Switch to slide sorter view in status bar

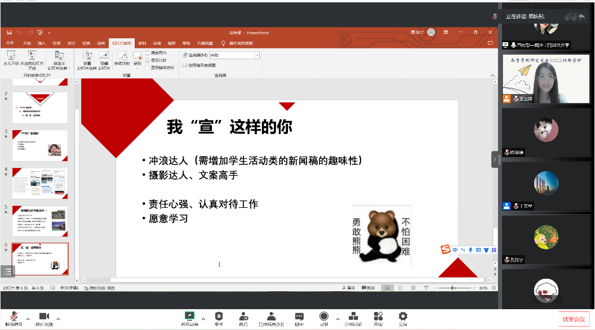pyautogui.click(x=401, y=288)
